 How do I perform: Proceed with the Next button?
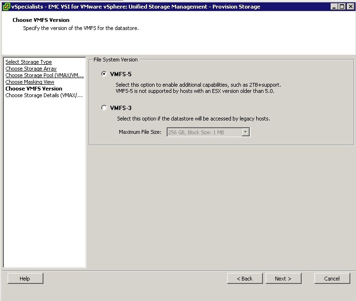[x=283, y=279]
